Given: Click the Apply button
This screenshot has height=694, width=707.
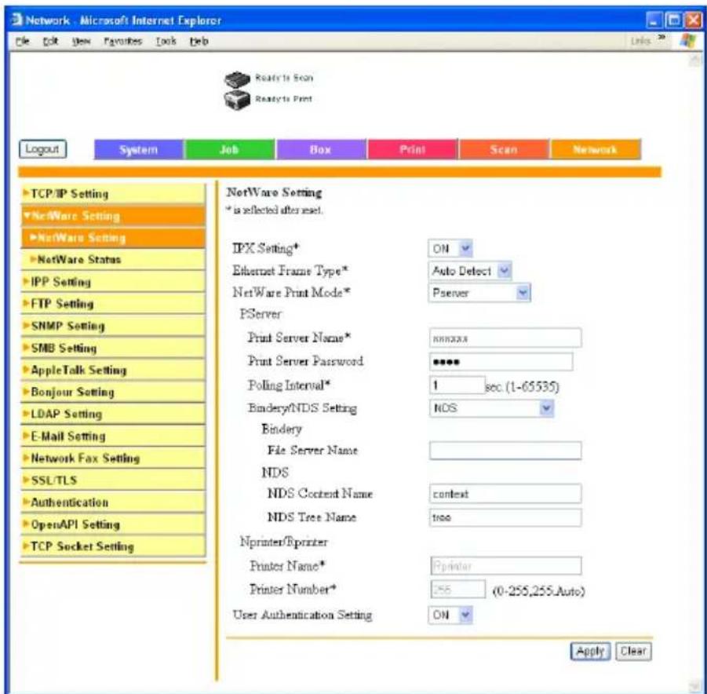Looking at the screenshot, I should [x=590, y=651].
